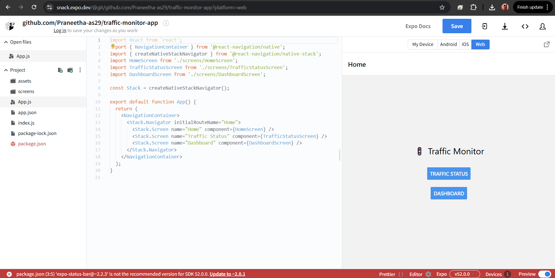This screenshot has height=278, width=555.
Task: Click the error icon in status bar
Action: (x=9, y=274)
